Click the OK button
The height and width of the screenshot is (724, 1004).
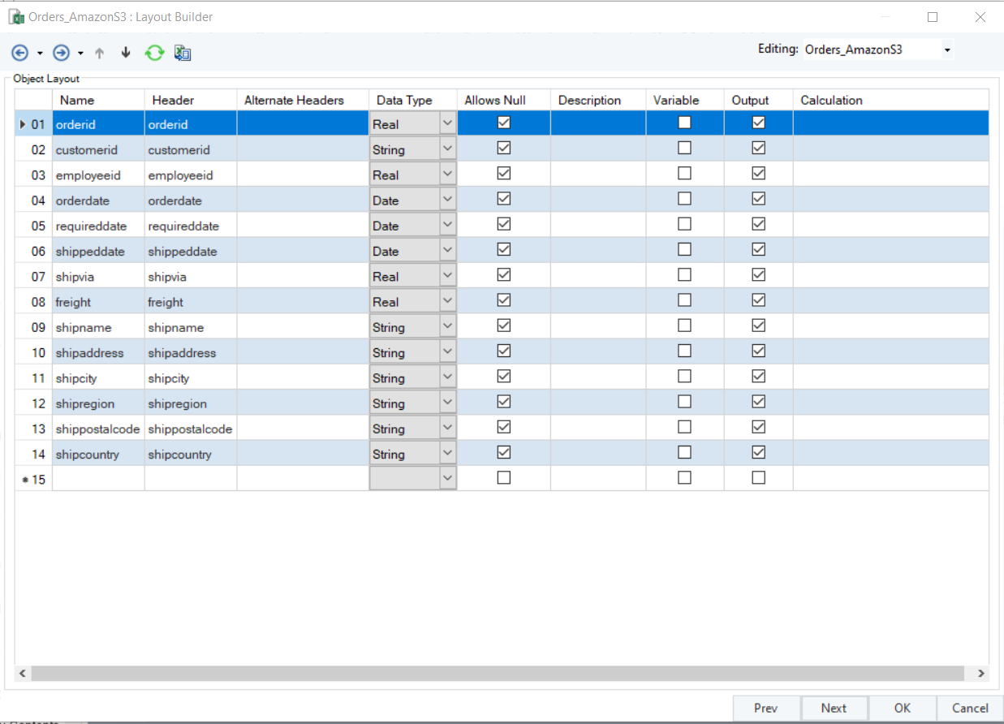coord(902,708)
